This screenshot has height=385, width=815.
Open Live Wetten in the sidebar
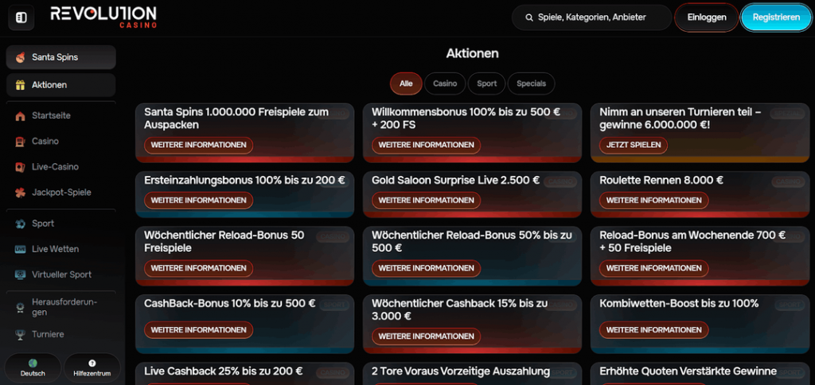tap(55, 250)
